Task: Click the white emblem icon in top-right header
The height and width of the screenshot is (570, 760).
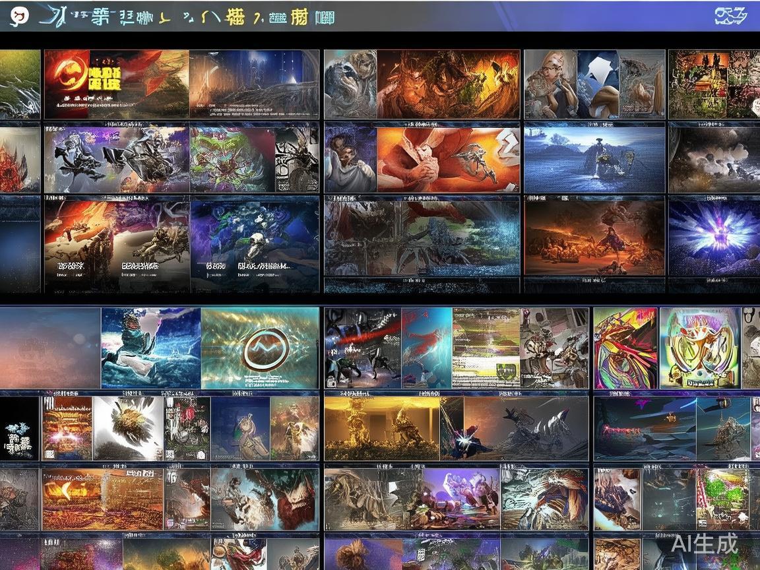Action: pyautogui.click(x=730, y=16)
